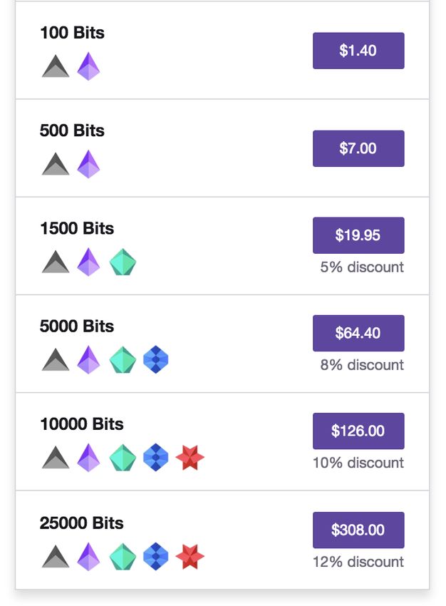Click purple gem icon under 100 Bits

tap(88, 66)
